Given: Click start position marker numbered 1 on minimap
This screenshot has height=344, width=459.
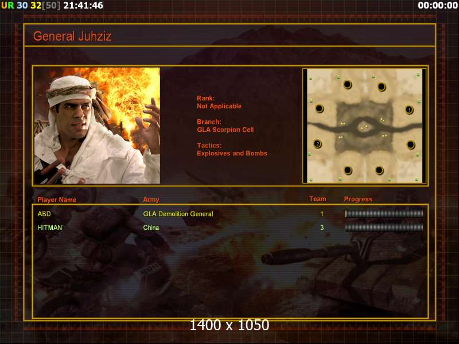Looking at the screenshot, I should point(409,110).
